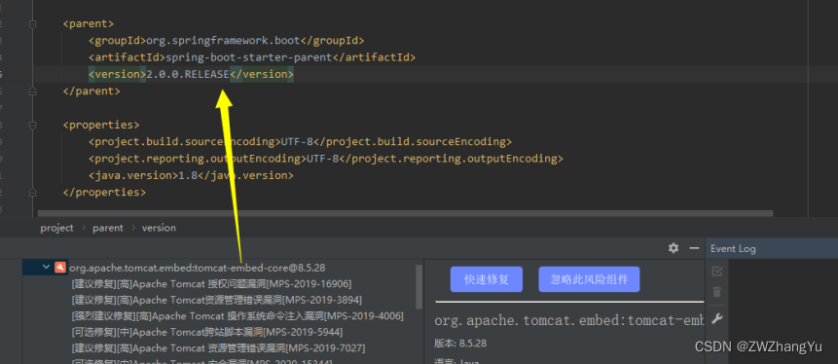The height and width of the screenshot is (364, 838).
Task: Click UTF-8 in project.reporting.outputEncoding line
Action: (323, 159)
